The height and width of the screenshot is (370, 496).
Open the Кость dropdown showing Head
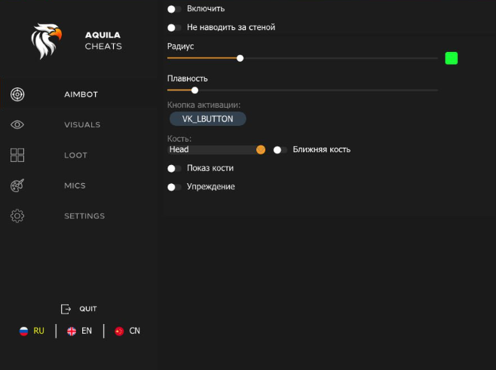tap(216, 150)
